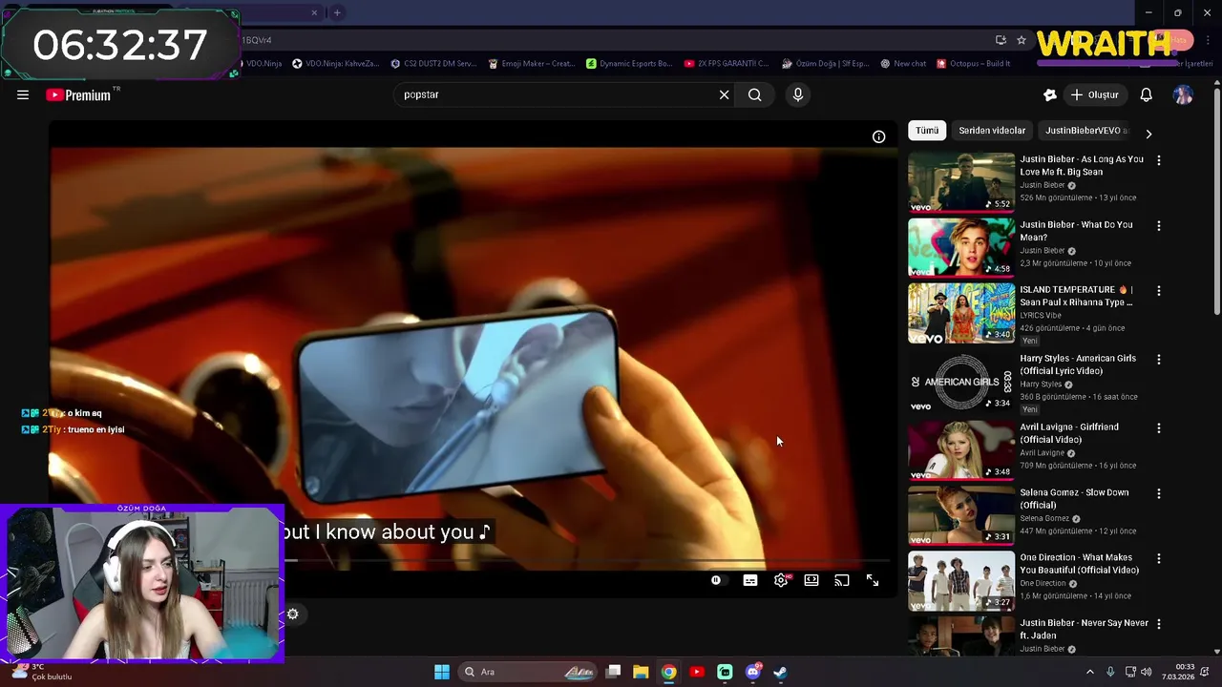Open Avril Lavigne - Girlfriend title
The width and height of the screenshot is (1222, 687).
(1069, 433)
